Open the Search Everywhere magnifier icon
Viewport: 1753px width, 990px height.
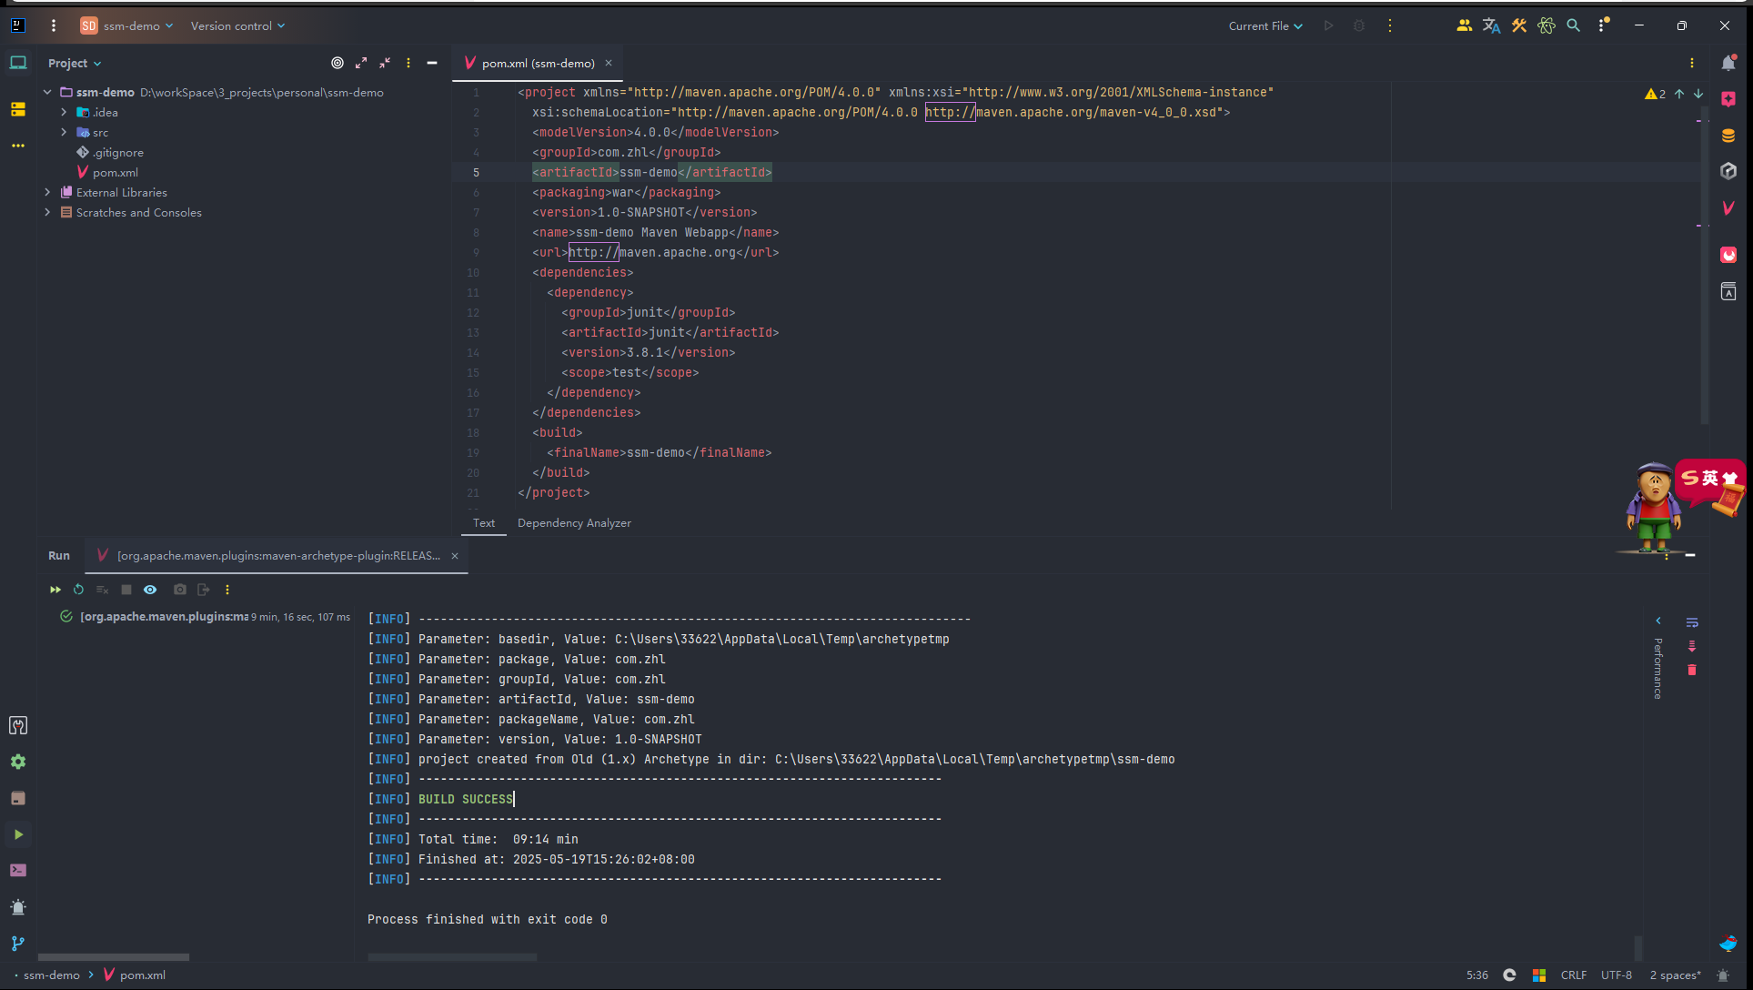click(x=1573, y=25)
